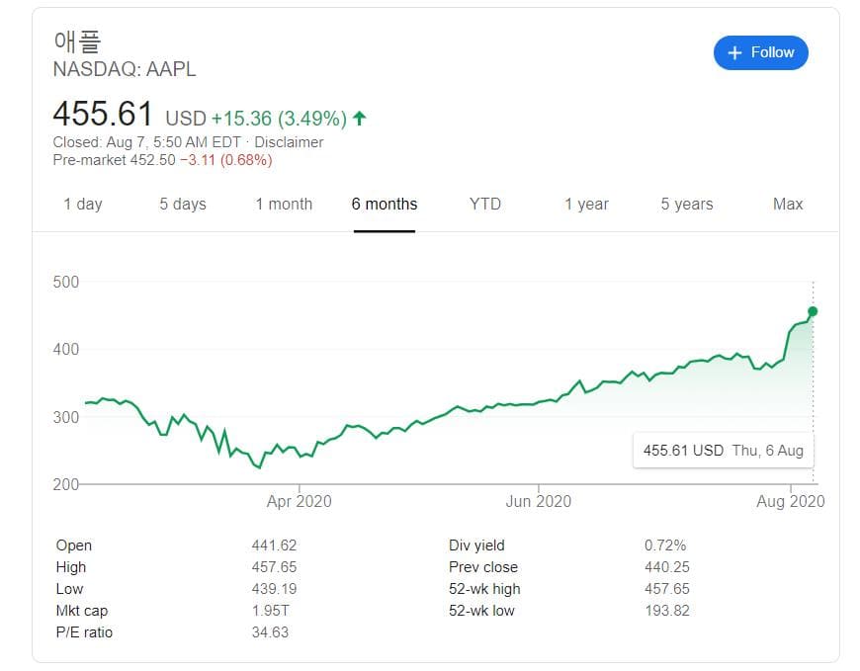Select the 5 years tab

pyautogui.click(x=686, y=205)
